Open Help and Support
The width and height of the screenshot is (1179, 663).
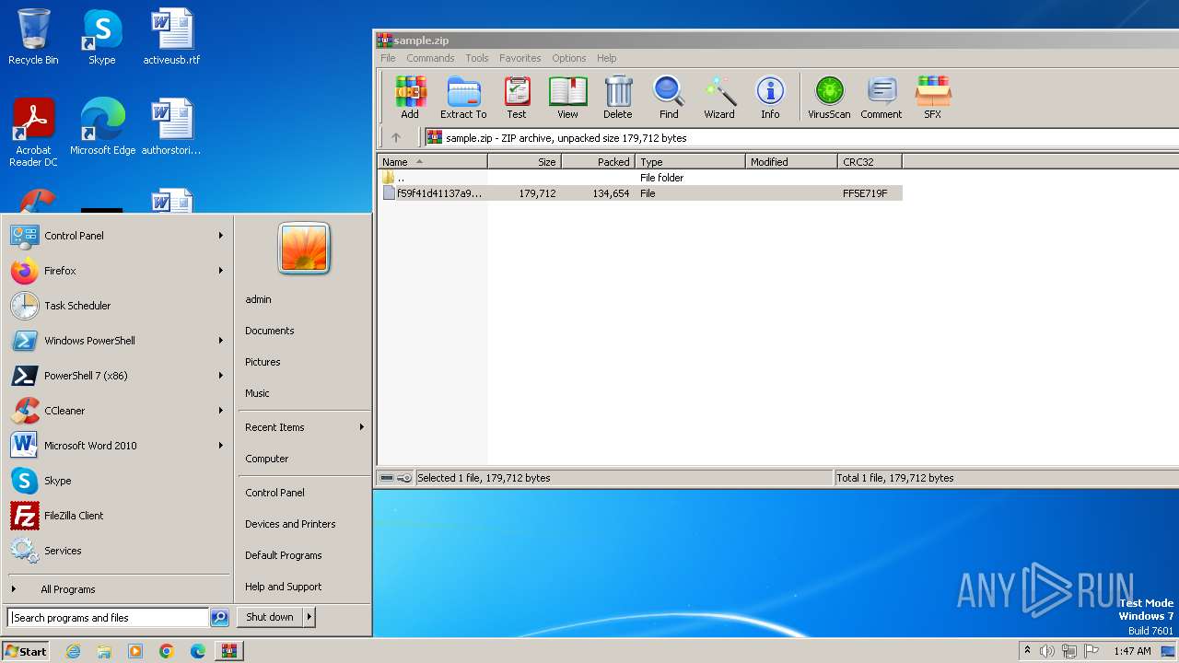point(284,587)
